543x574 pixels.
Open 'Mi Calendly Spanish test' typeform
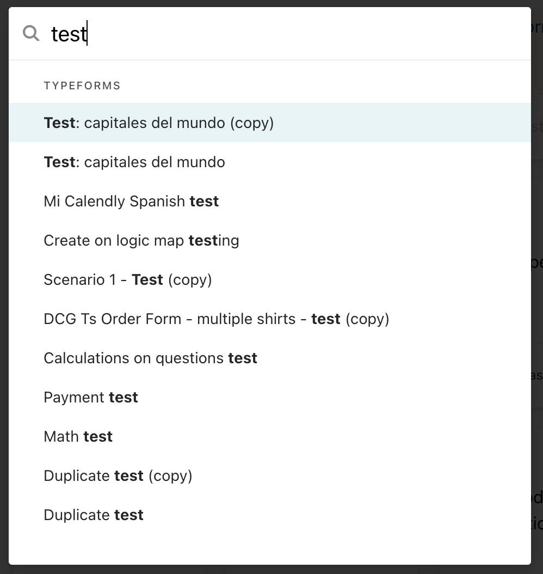tap(270, 201)
